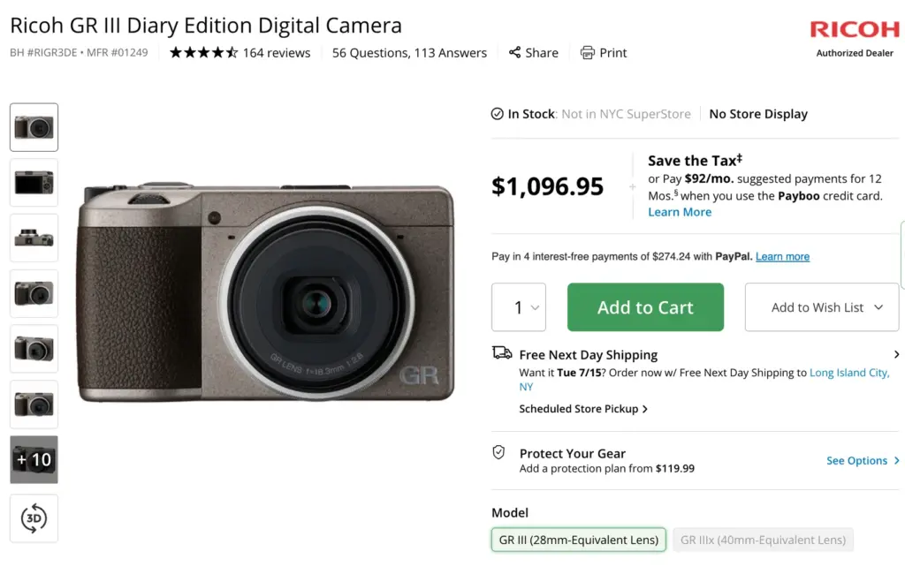Select GR III 28mm-Equivalent Lens model
This screenshot has width=905, height=567.
point(579,540)
